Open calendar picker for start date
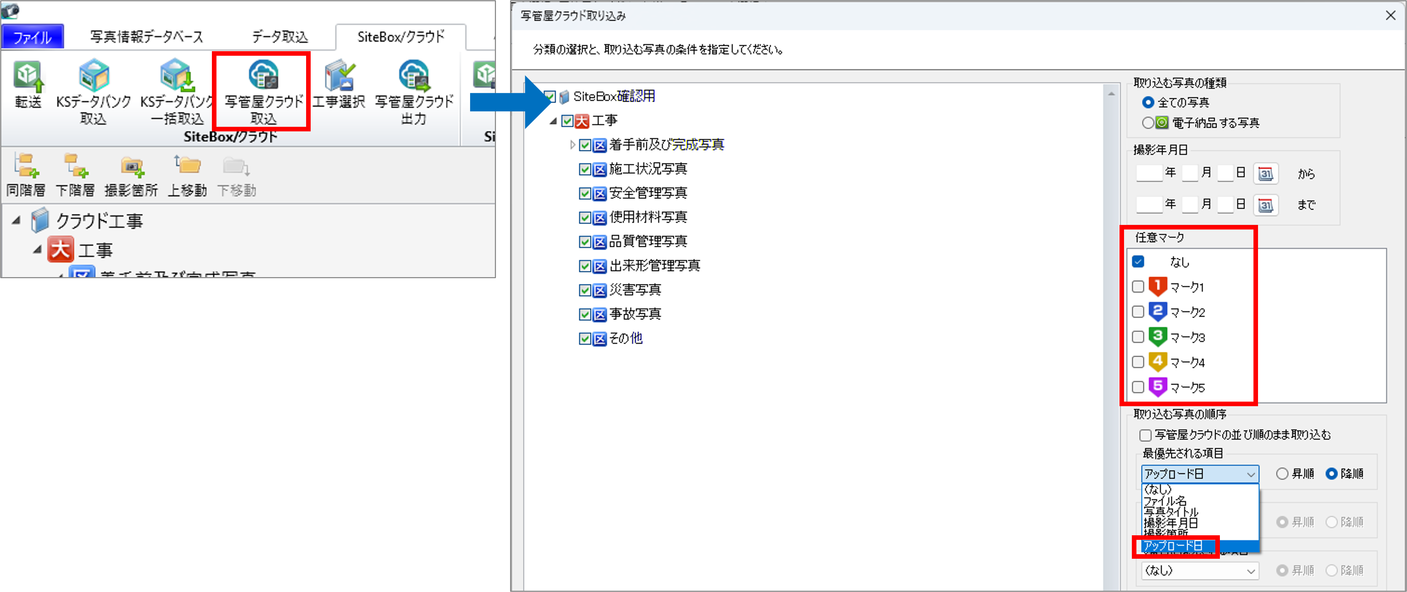This screenshot has width=1407, height=592. (1265, 174)
